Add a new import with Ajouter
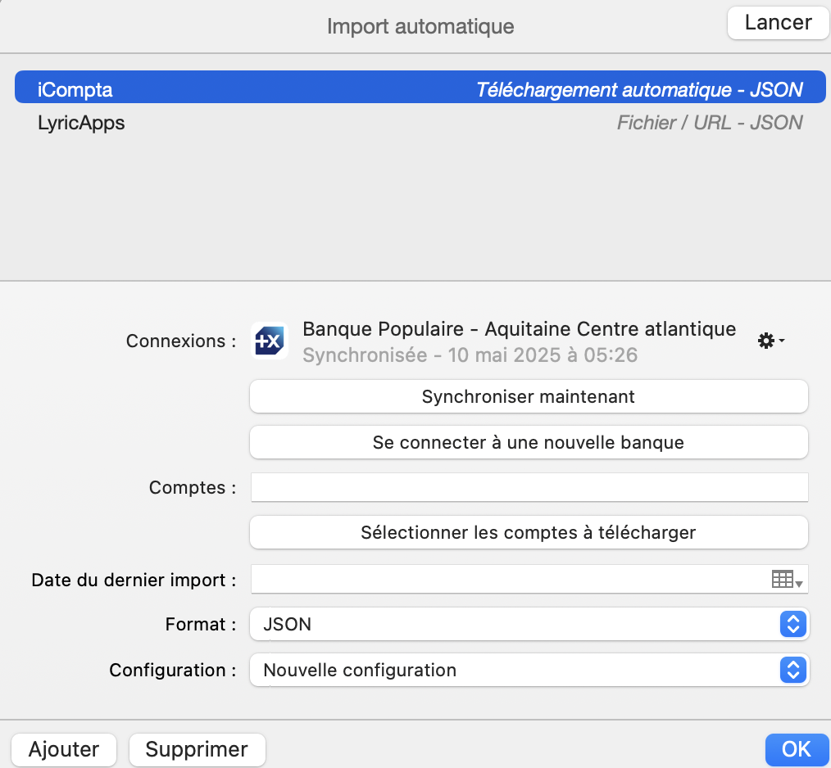831x768 pixels. coord(64,749)
